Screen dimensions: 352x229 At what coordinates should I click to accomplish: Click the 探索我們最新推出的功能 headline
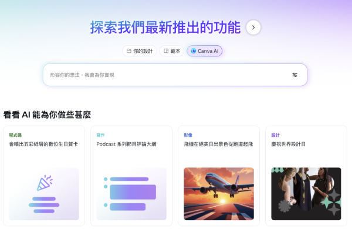click(165, 28)
